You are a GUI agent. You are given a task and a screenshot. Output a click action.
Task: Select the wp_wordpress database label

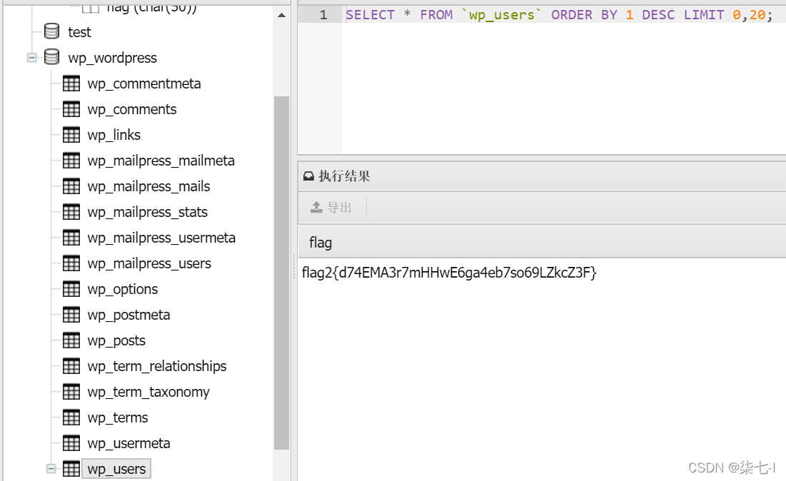pos(112,58)
